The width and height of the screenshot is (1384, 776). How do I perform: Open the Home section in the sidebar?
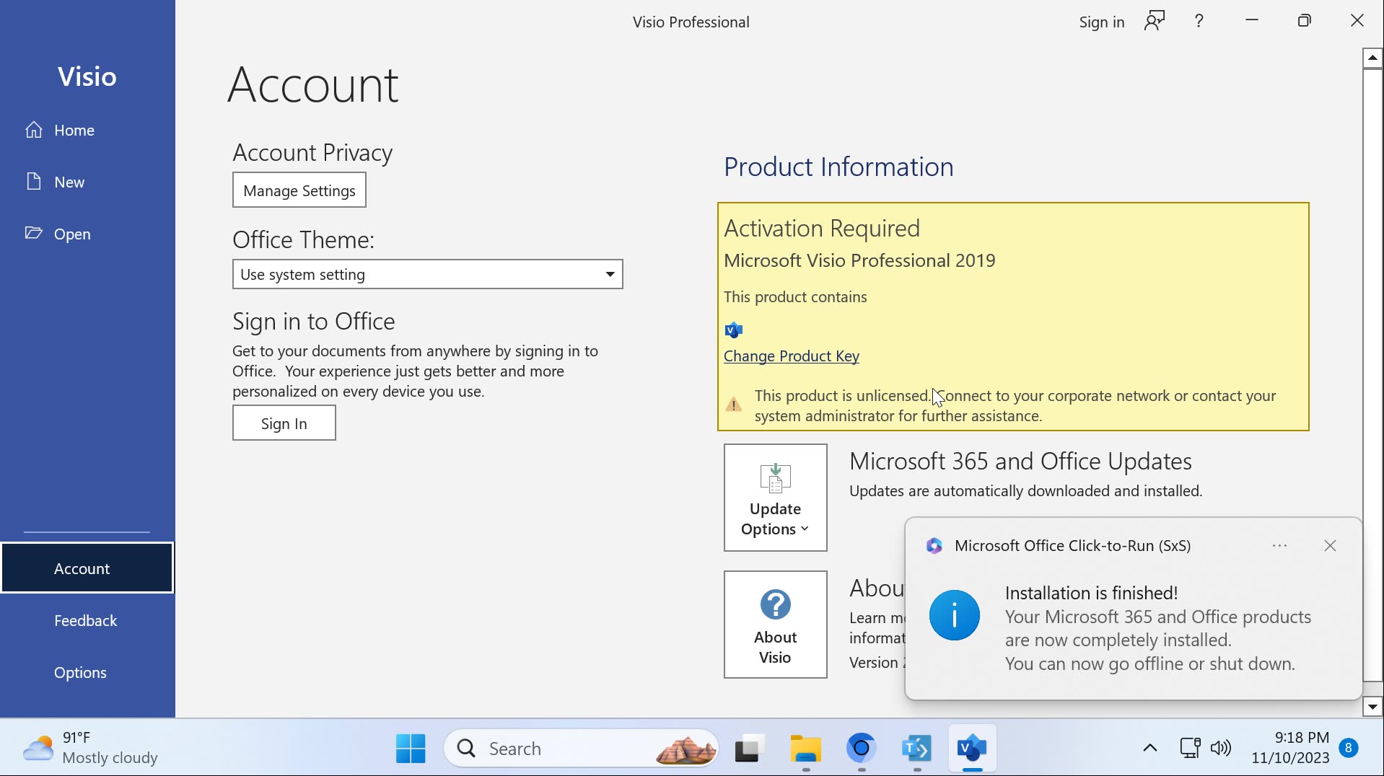(74, 130)
